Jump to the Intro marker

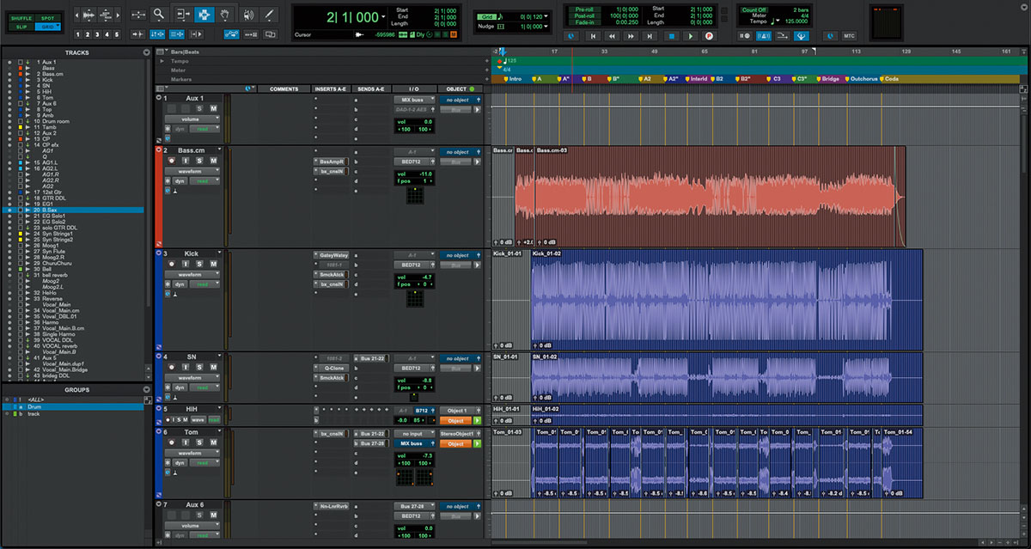tap(514, 78)
